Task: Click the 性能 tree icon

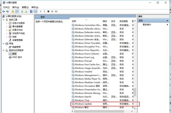Action: [x=10, y=37]
